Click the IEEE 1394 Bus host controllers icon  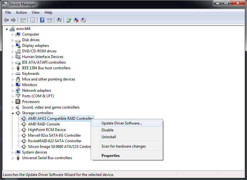pyautogui.click(x=18, y=68)
